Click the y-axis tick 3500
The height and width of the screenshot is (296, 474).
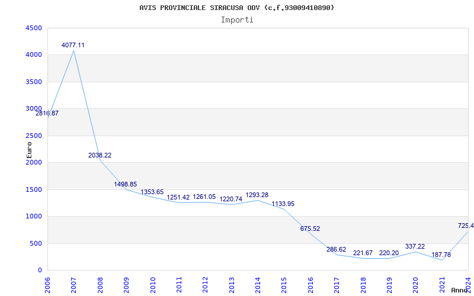(34, 82)
